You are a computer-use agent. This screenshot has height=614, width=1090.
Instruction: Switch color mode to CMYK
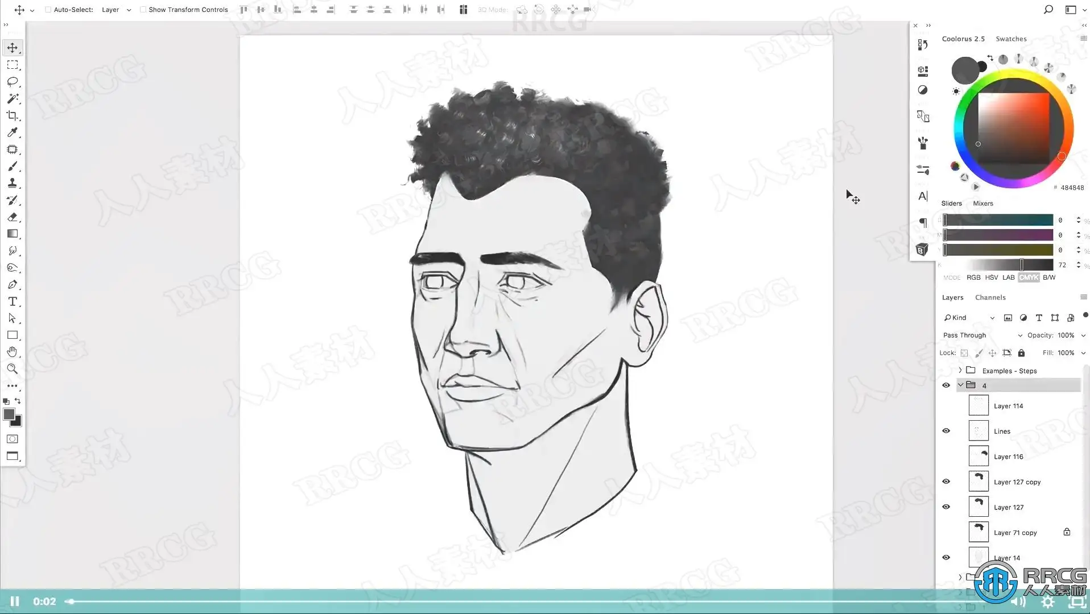(x=1029, y=277)
